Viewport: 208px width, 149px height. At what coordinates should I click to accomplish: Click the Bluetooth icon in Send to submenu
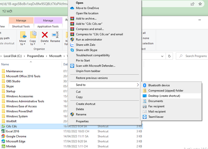coord(145,85)
